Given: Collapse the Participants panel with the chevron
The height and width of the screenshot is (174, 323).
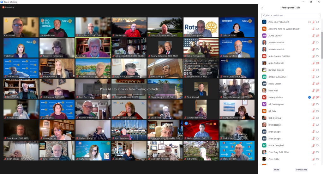Looking at the screenshot, I should coord(262,8).
